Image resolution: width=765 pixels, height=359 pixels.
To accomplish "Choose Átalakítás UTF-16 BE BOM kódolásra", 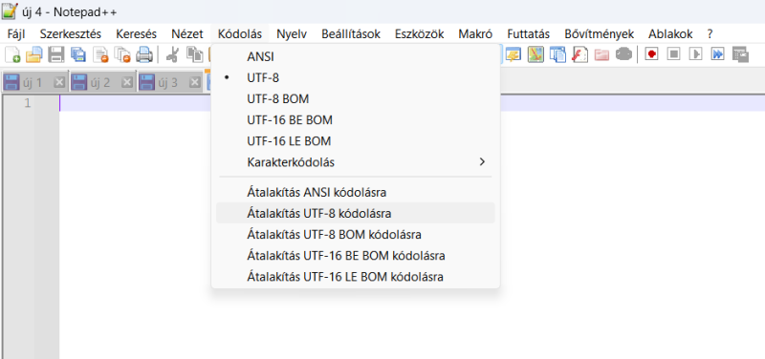I will click(355, 256).
